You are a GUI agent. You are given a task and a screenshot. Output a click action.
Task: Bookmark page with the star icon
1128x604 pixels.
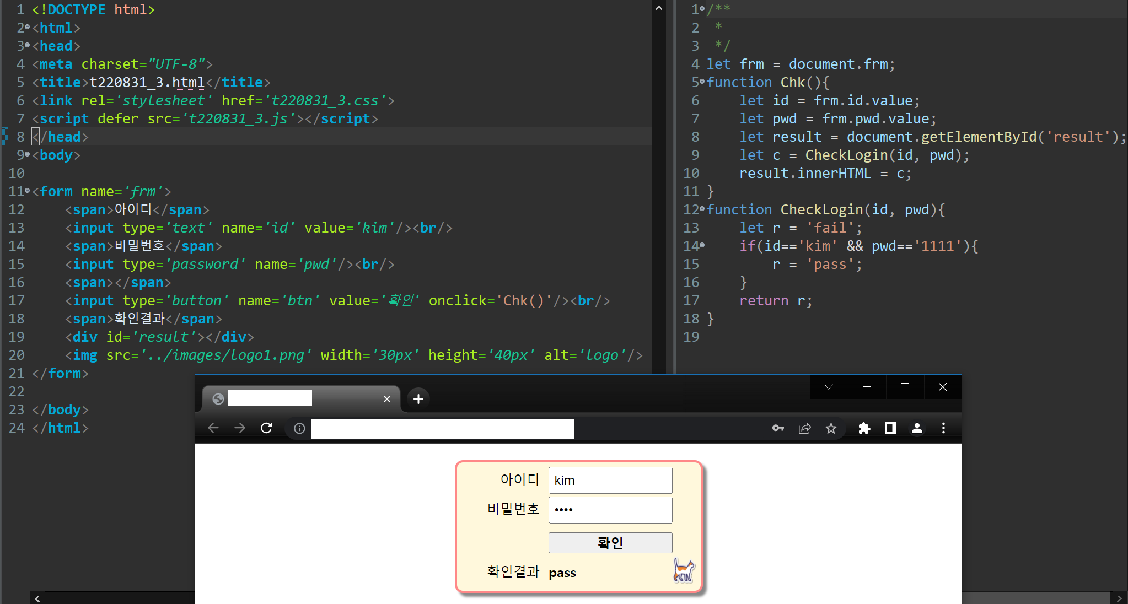(x=831, y=428)
